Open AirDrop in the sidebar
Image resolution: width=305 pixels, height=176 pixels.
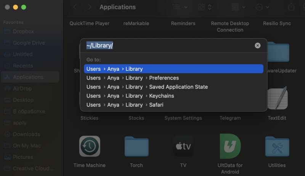click(30, 89)
